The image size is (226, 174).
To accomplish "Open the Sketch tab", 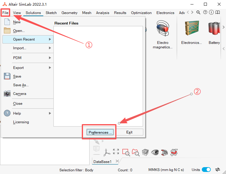I will (x=51, y=13).
